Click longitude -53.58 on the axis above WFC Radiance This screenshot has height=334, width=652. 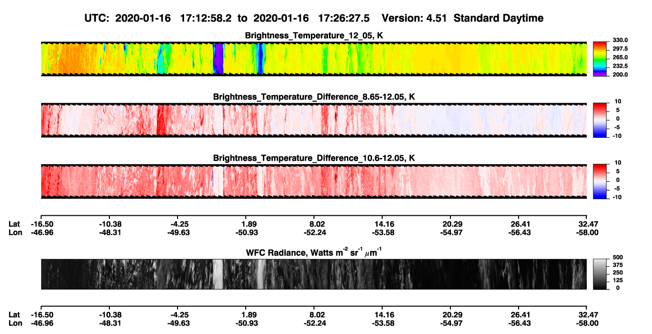coord(383,232)
